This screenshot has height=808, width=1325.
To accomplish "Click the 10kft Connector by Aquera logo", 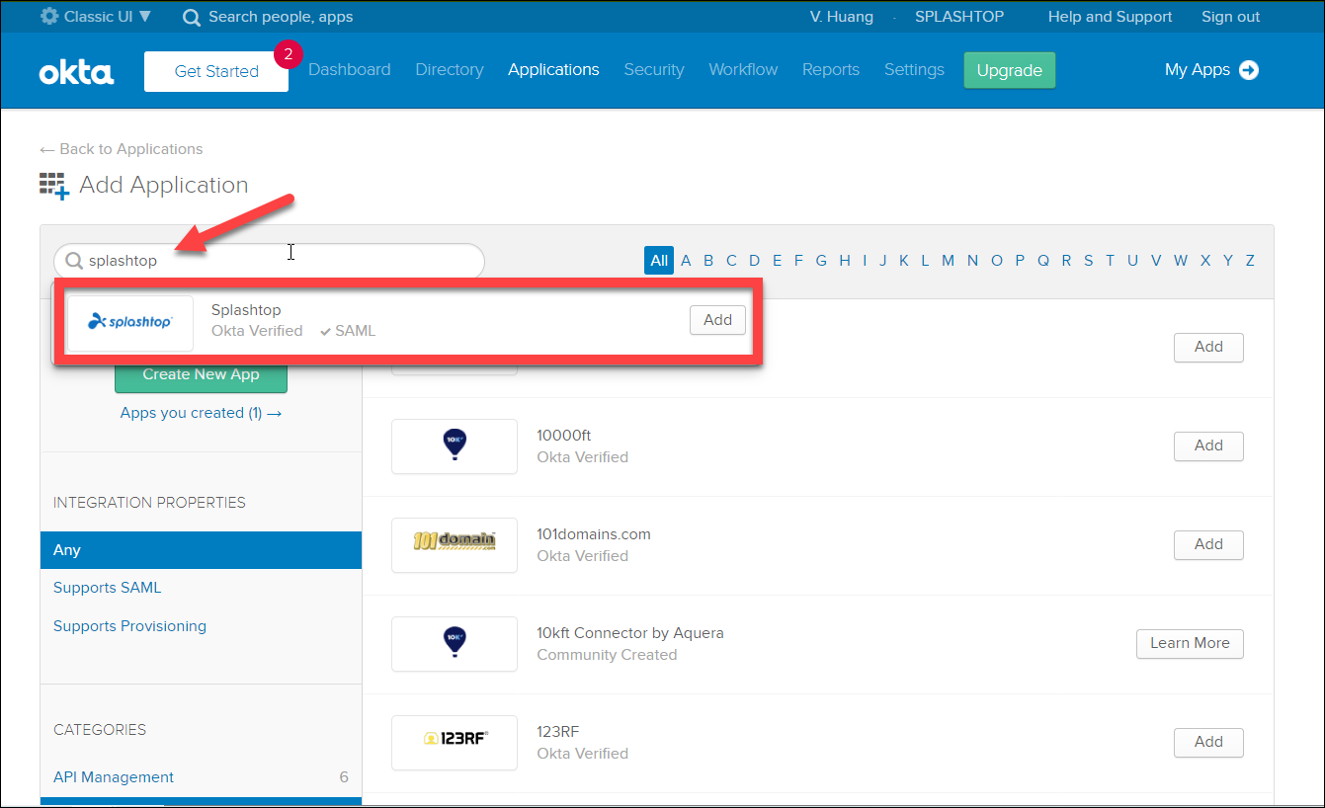I will point(454,643).
